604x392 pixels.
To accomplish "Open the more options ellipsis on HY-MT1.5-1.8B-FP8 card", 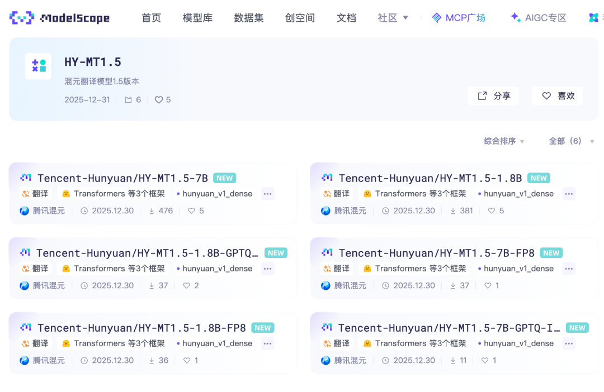I will [x=267, y=343].
